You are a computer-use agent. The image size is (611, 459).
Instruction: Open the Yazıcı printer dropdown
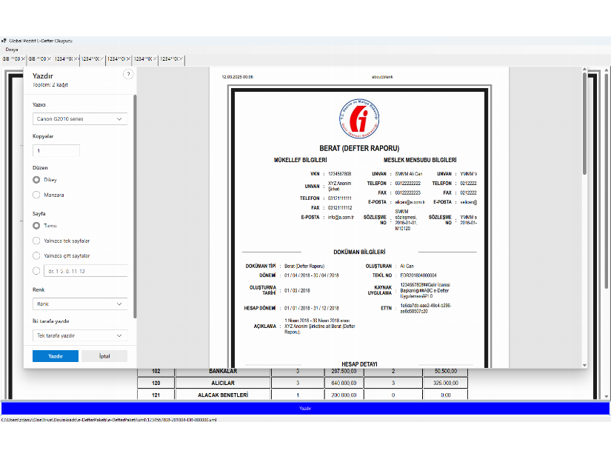(x=79, y=118)
